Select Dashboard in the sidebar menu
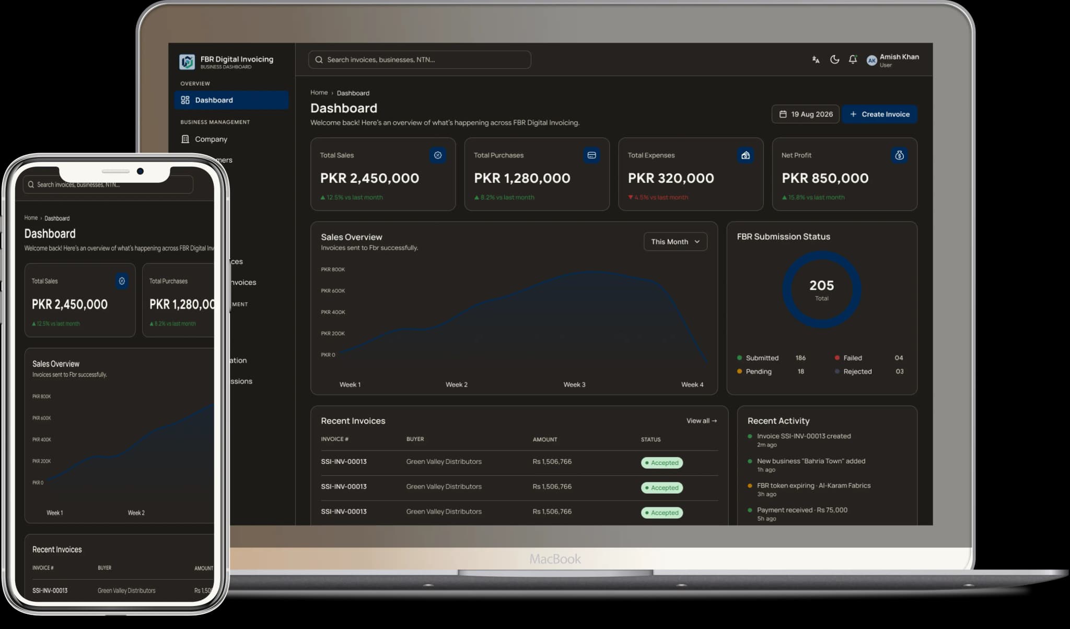The width and height of the screenshot is (1070, 629). click(231, 100)
